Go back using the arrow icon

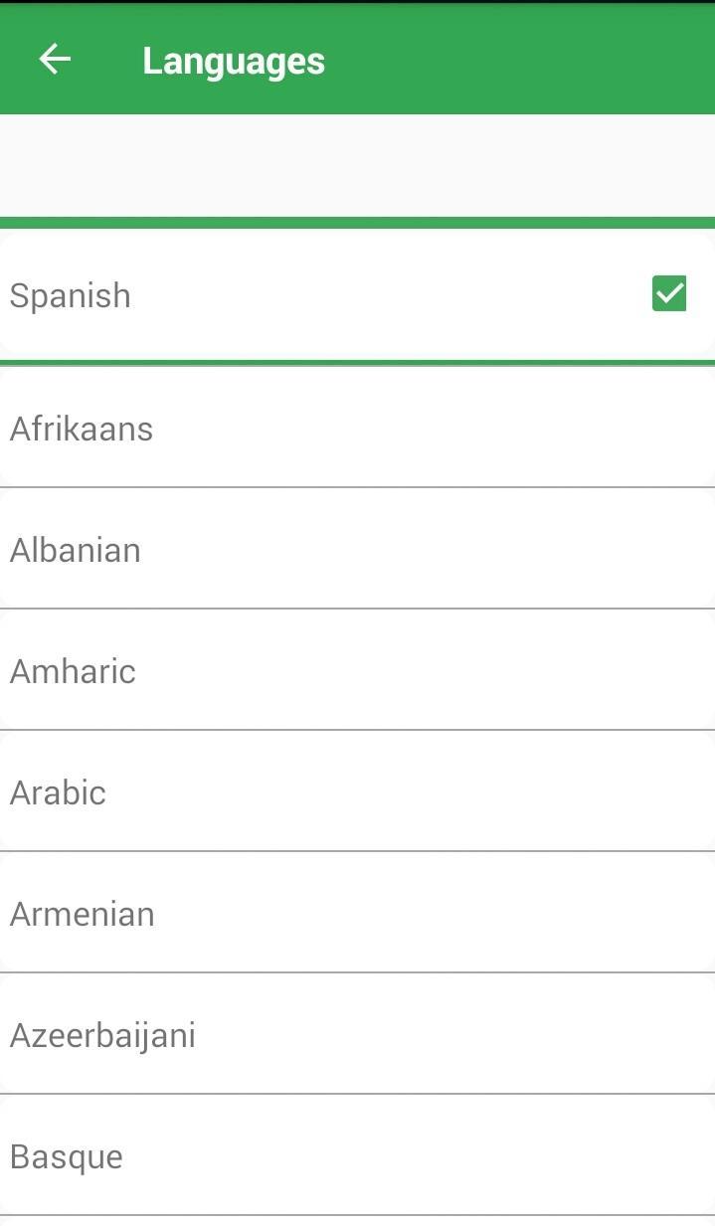(x=55, y=60)
